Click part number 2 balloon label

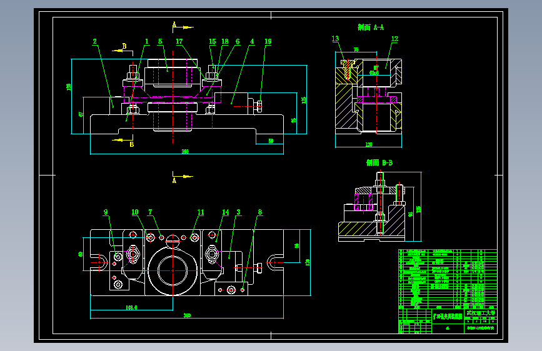[95, 41]
